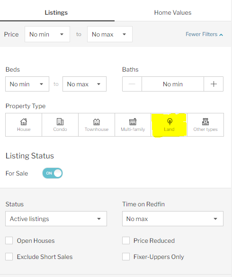The width and height of the screenshot is (232, 277).
Task: Select the Condo property type icon
Action: tap(60, 125)
